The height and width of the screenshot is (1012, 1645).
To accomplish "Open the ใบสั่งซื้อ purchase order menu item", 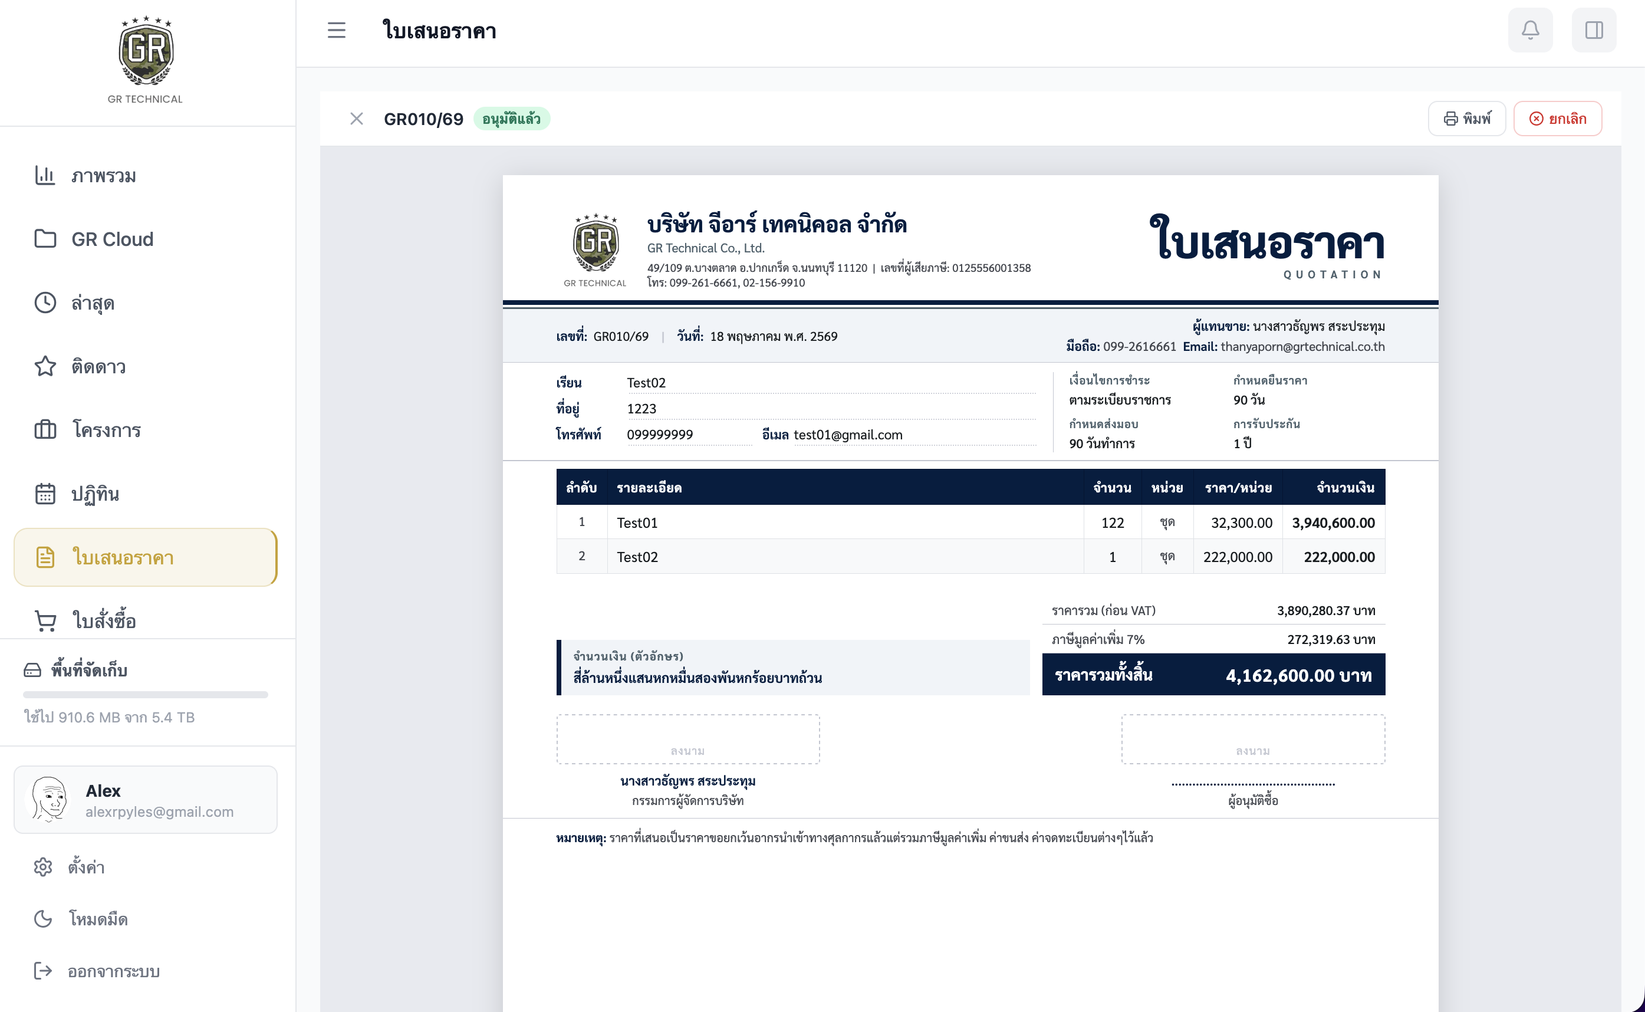I will (145, 620).
